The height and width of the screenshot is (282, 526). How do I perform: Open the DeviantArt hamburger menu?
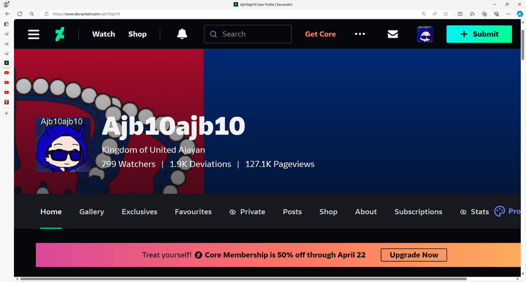(34, 34)
